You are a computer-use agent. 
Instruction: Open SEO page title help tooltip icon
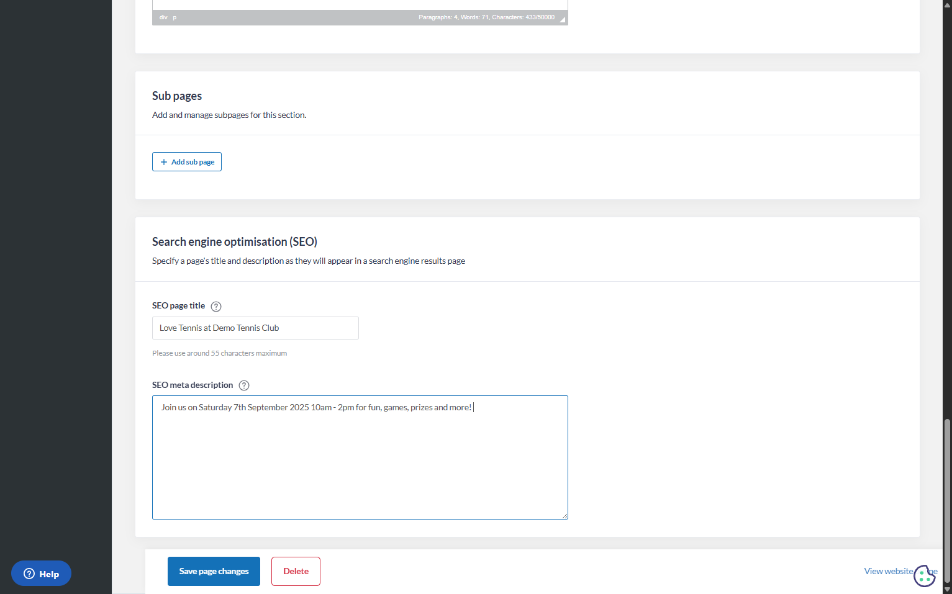pos(216,307)
